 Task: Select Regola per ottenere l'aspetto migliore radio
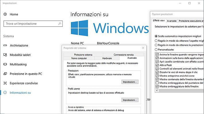click(x=156, y=41)
